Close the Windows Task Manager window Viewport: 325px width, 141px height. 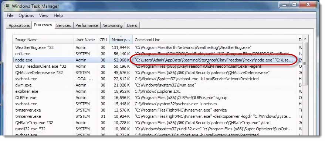tap(308, 4)
